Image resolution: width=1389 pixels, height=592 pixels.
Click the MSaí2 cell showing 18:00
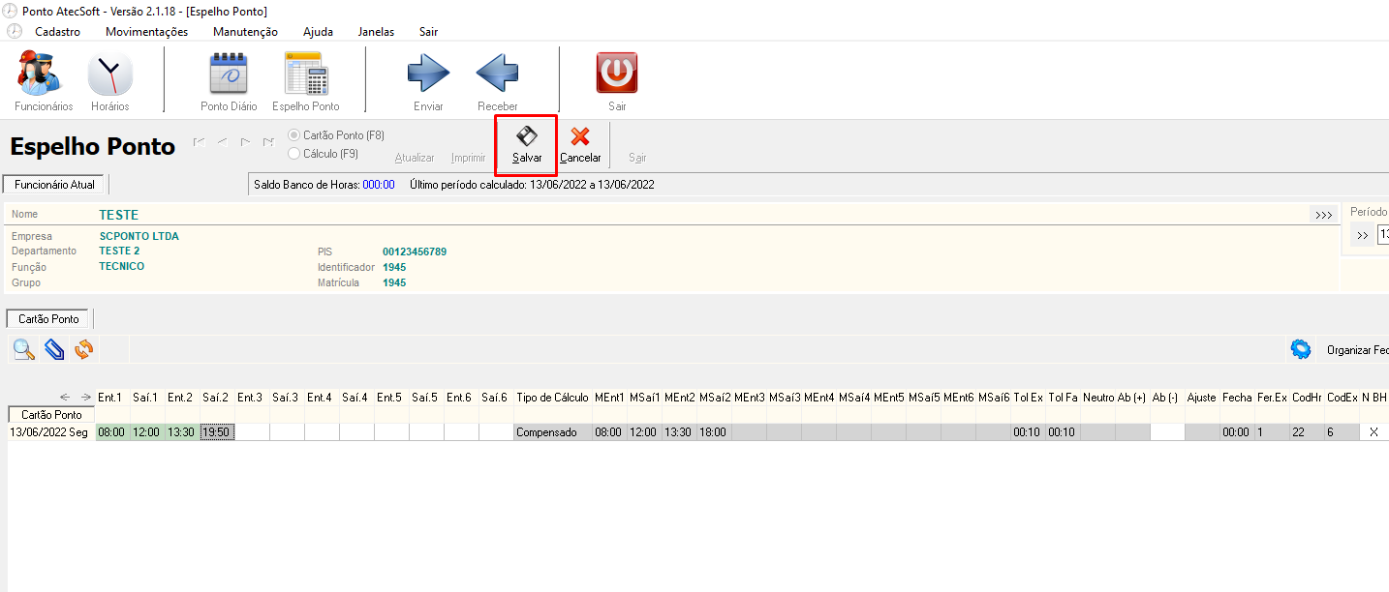714,432
